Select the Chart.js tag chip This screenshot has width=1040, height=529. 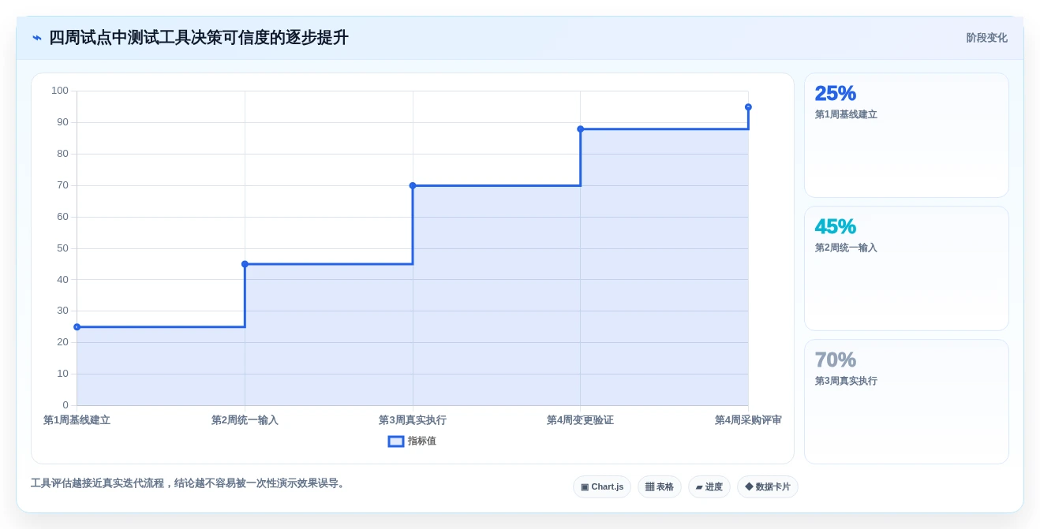(602, 486)
